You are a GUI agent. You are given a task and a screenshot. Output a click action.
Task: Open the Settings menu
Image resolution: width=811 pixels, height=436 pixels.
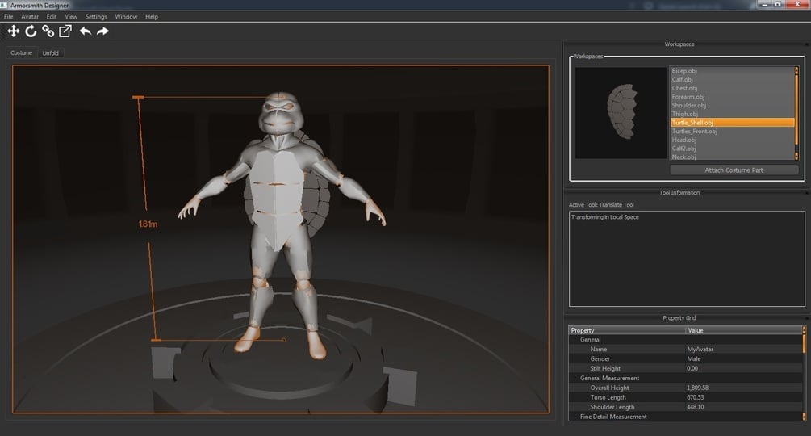(x=96, y=16)
